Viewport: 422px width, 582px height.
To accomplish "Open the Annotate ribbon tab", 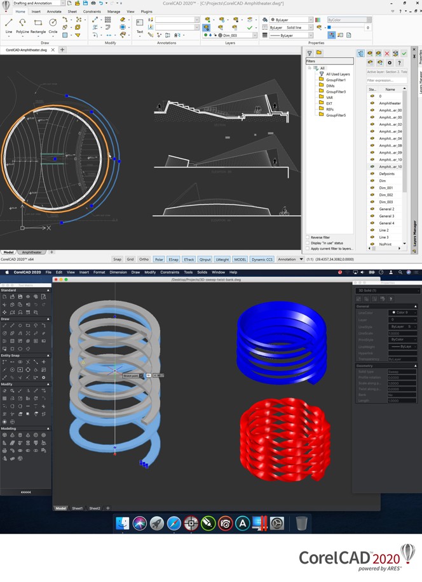I will pyautogui.click(x=54, y=11).
